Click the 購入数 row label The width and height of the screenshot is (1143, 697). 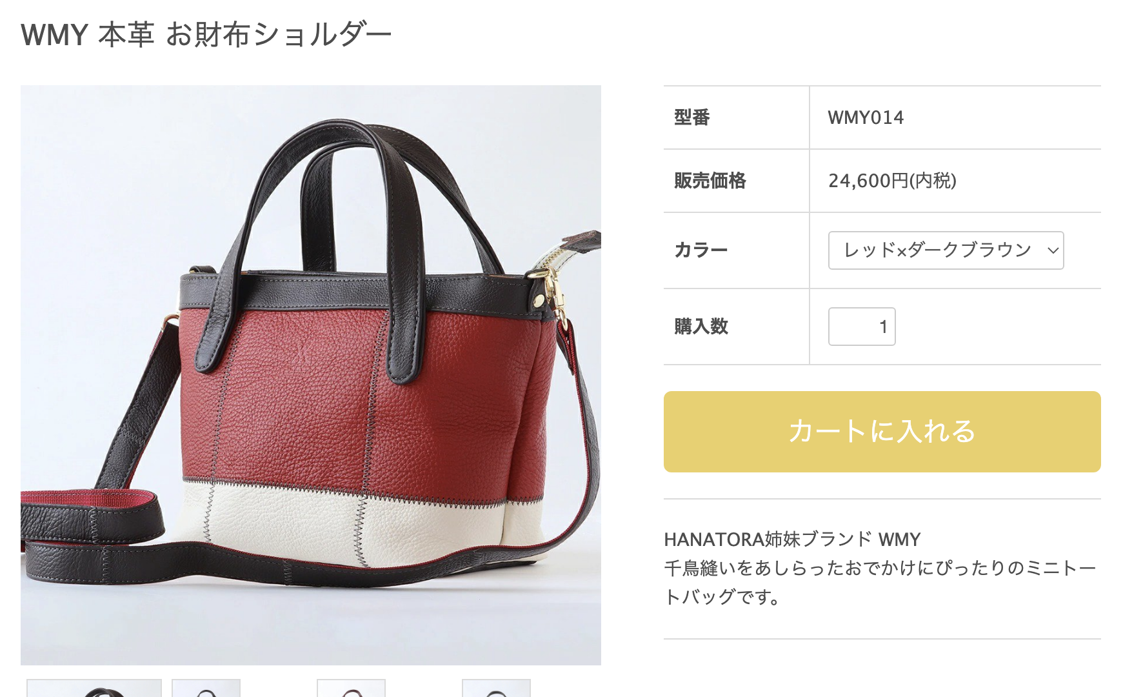click(x=701, y=327)
